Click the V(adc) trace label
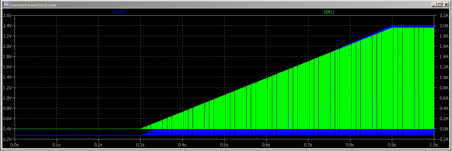452x151 pixels. [x=119, y=12]
